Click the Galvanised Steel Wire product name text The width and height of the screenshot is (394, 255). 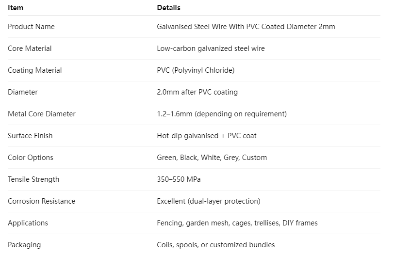[x=246, y=27]
